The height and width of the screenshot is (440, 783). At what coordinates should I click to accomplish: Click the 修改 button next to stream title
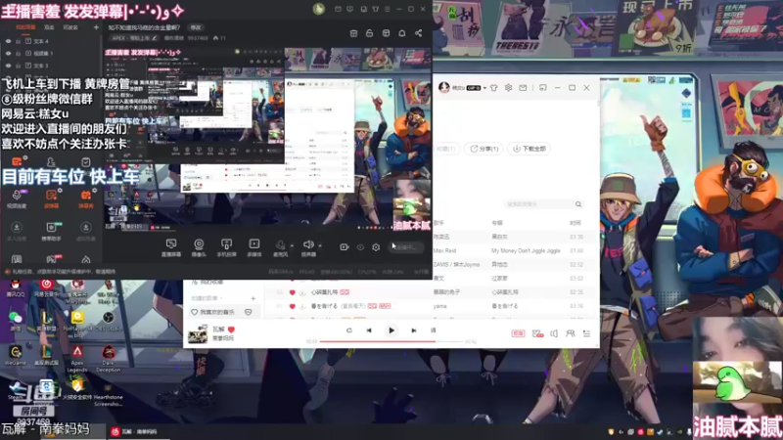(x=196, y=27)
